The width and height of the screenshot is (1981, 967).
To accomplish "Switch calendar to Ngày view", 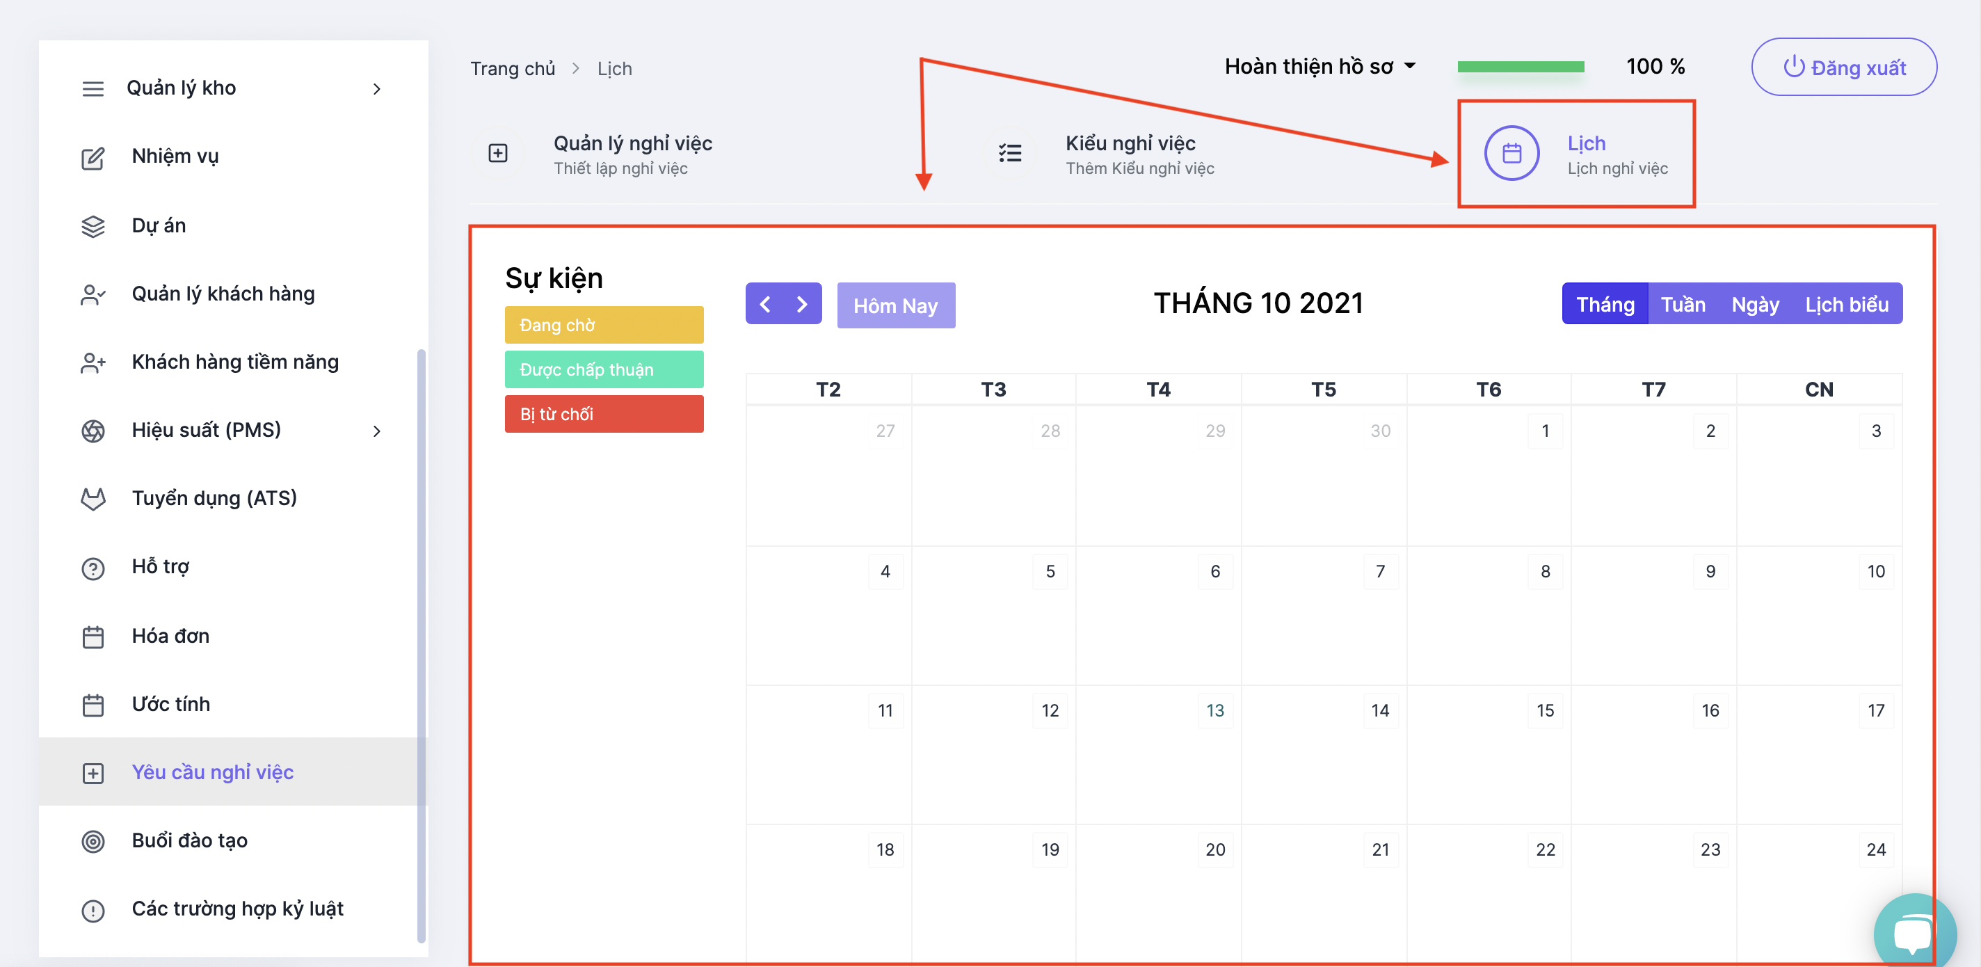I will (x=1755, y=304).
